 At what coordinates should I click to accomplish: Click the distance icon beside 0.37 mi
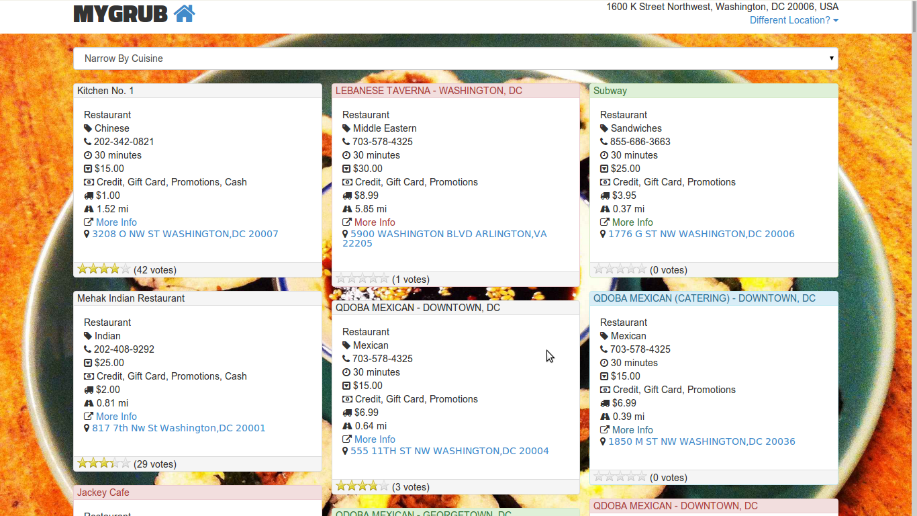[605, 209]
